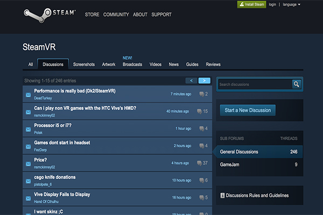Screen dimensions: 323x215
Task: Switch to the Reviews tab
Action: coord(213,64)
